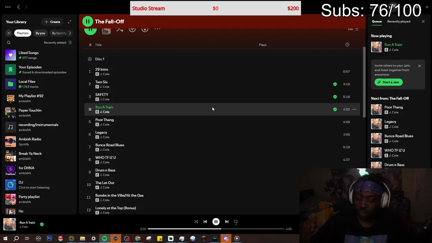Play Bunce Road Blues from queue
The image size is (432, 243).
click(x=398, y=138)
